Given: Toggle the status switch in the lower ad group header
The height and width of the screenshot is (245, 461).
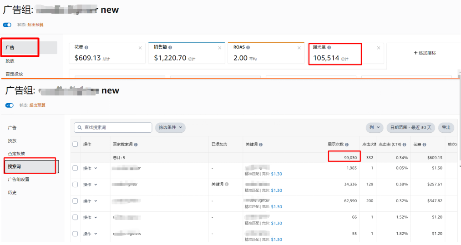Looking at the screenshot, I should [10, 105].
